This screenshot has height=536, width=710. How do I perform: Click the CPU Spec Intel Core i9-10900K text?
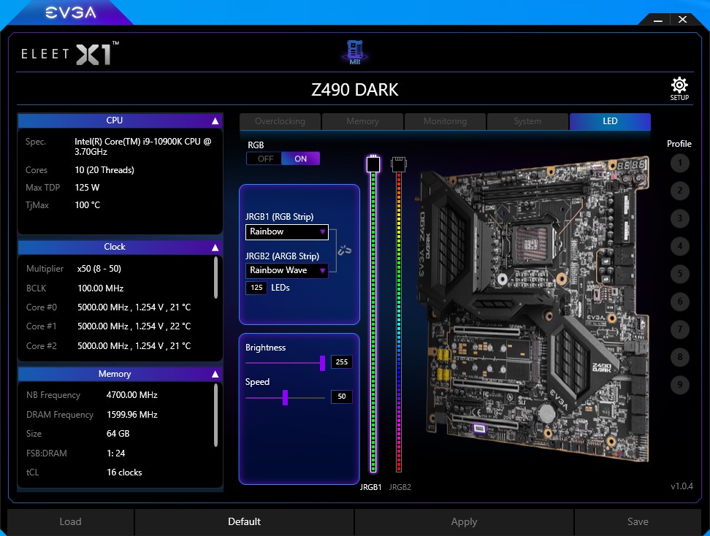143,147
